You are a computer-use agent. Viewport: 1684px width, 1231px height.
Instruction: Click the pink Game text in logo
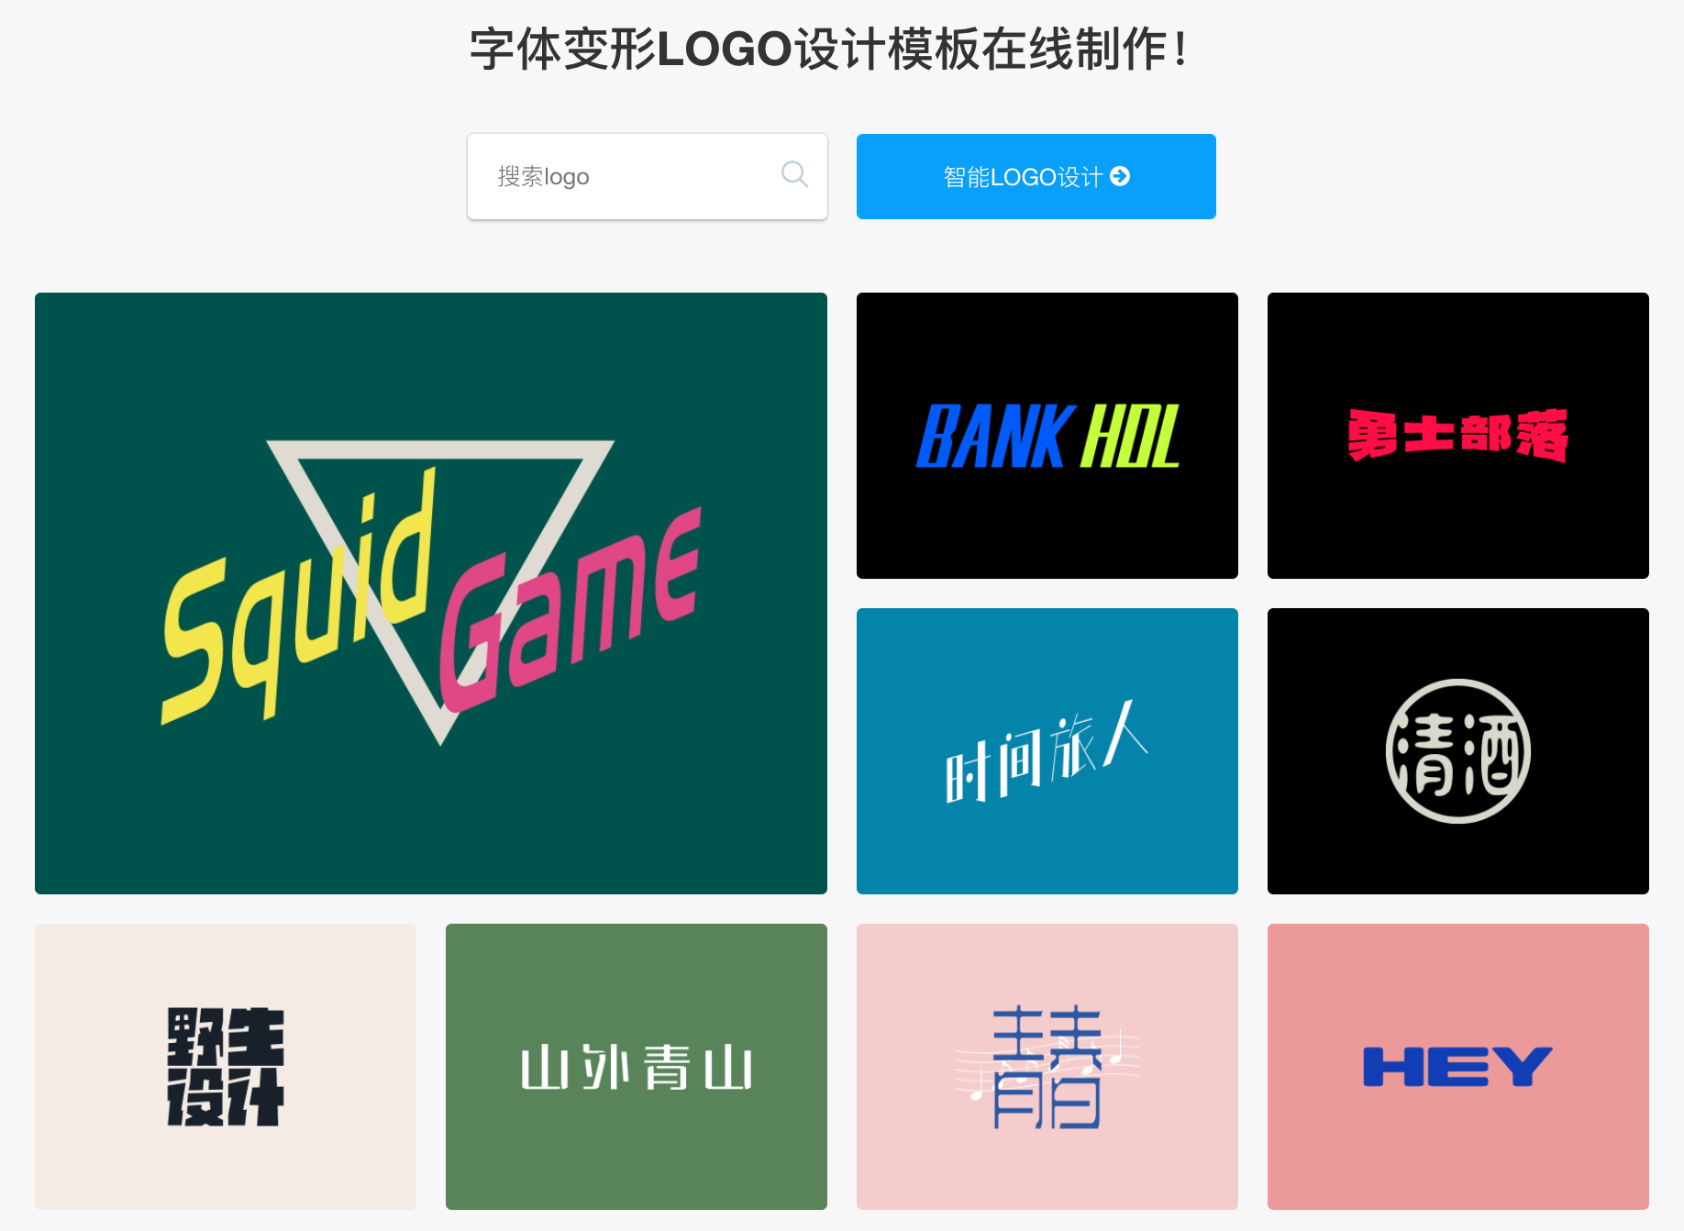tap(569, 610)
